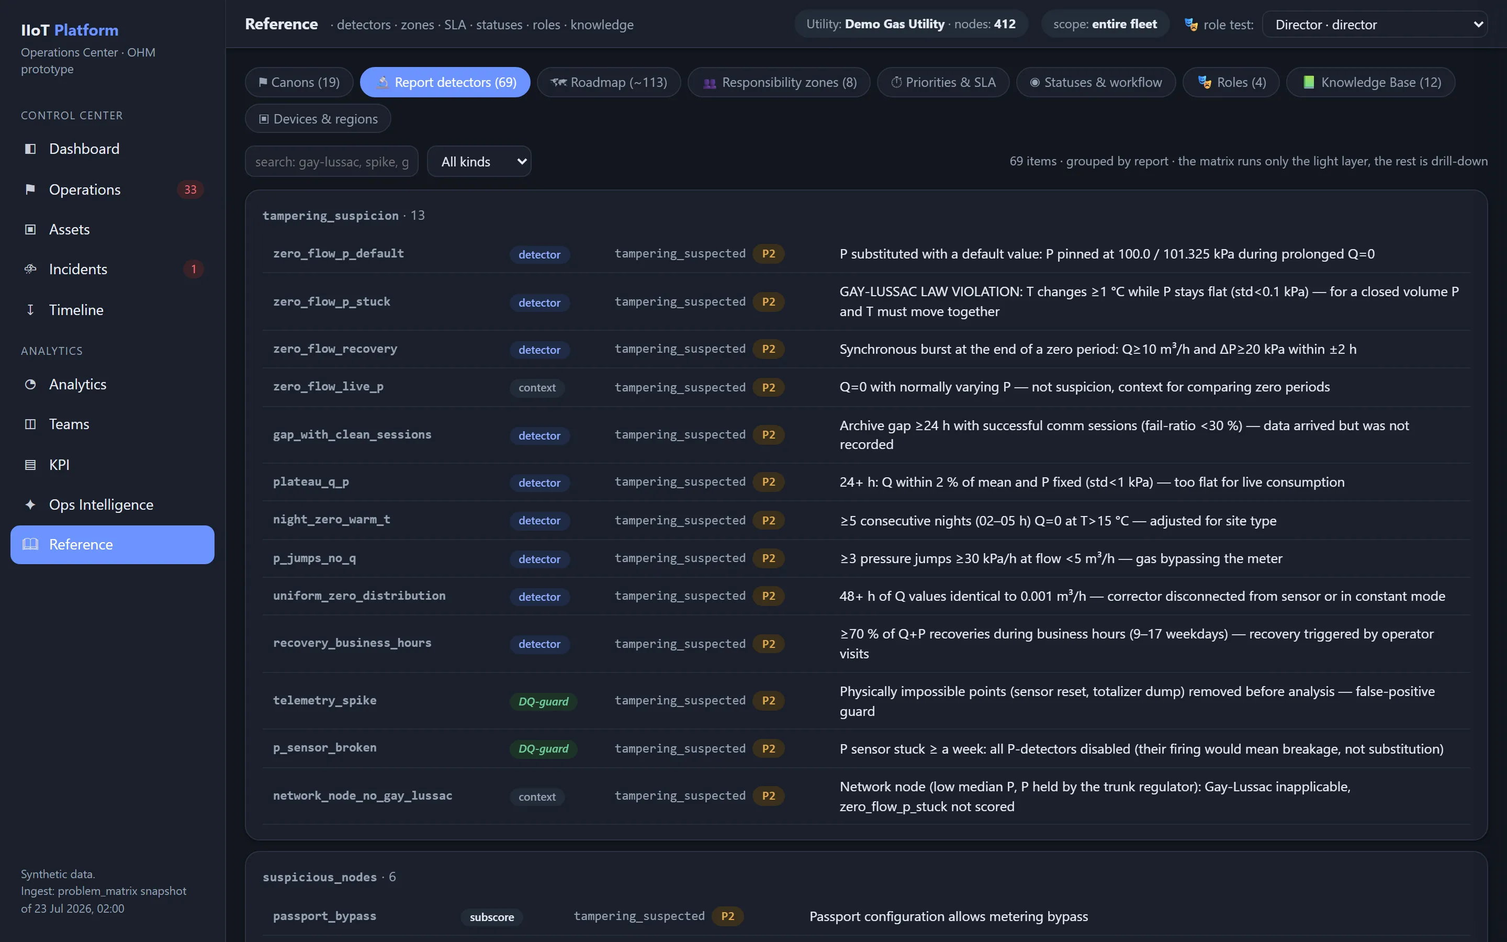
Task: Open the role test Director dropdown
Action: pos(1375,24)
